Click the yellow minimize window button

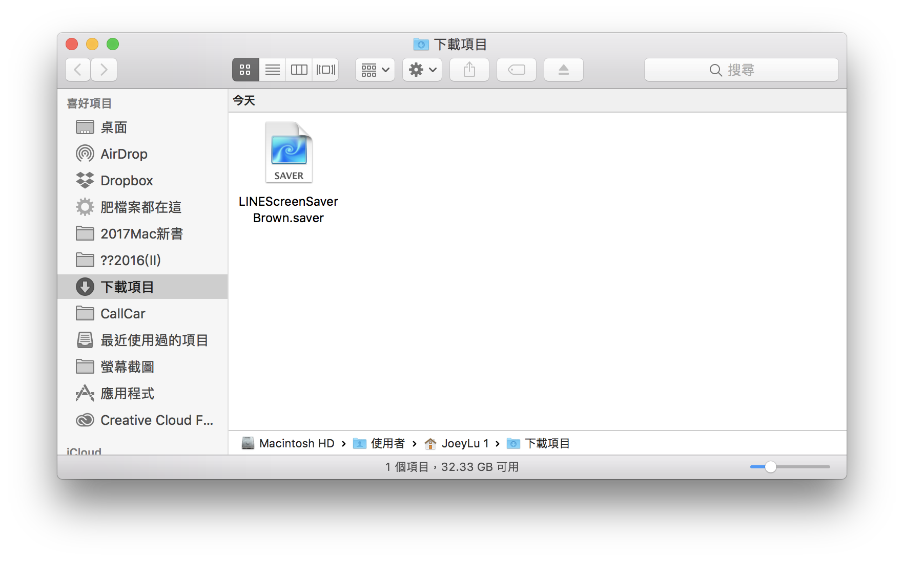[x=92, y=44]
